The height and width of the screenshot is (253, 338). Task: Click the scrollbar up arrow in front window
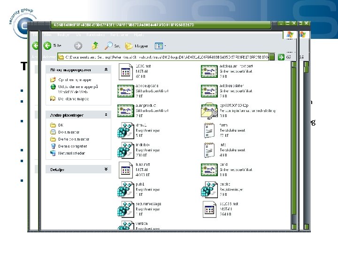tap(294, 64)
